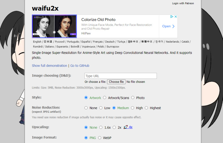This screenshot has width=223, height=143.
Task: Set Noise Reduction to Medium
Action: (114, 108)
